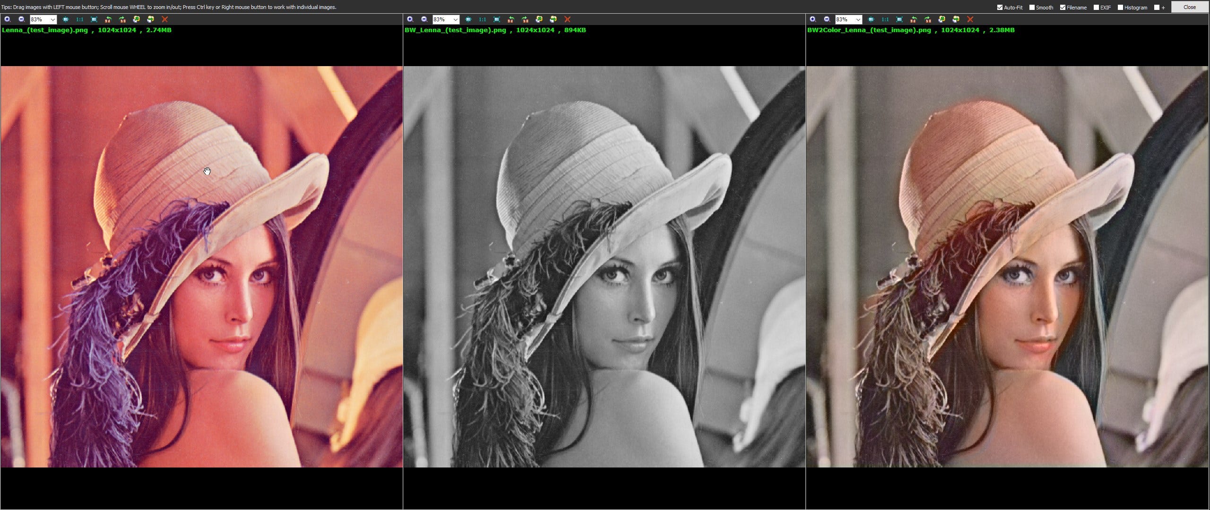Zoom in on BW_Lenna panel

410,19
